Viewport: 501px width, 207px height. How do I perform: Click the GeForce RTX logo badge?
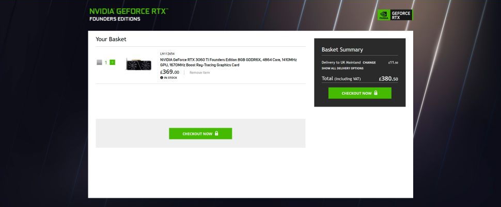(395, 15)
